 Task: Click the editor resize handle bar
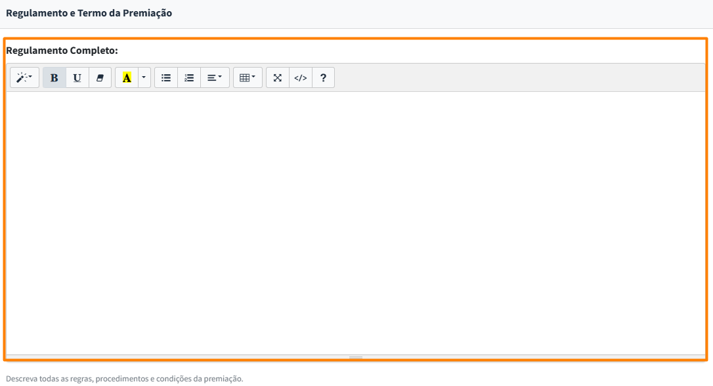[x=356, y=357]
